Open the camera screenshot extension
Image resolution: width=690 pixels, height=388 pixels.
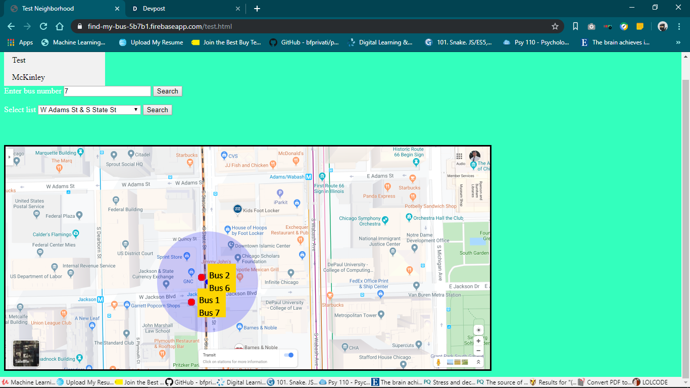[x=592, y=26]
